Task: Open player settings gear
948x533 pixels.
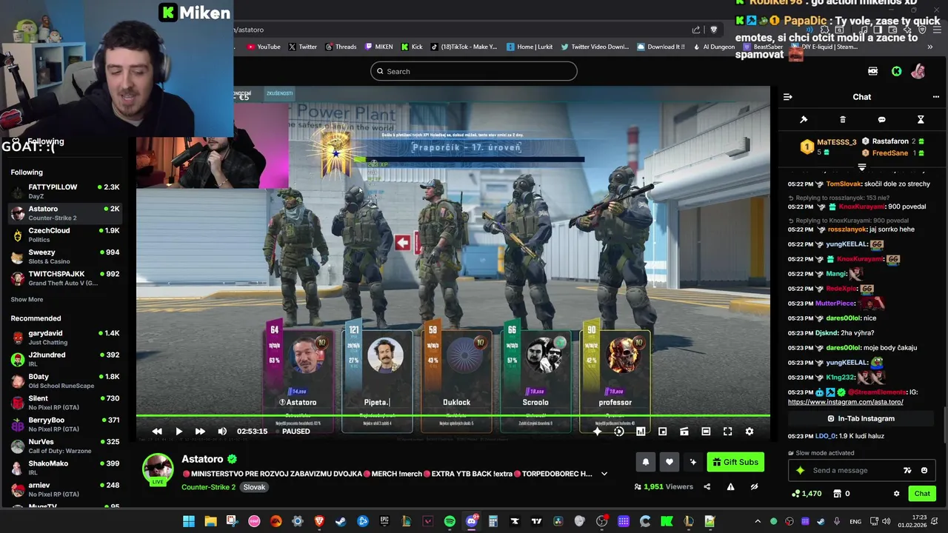Action: tap(750, 432)
